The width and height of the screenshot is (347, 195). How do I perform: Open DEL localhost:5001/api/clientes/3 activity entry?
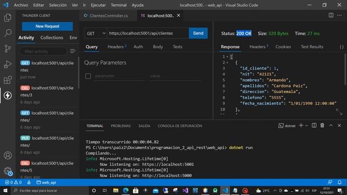(47, 95)
